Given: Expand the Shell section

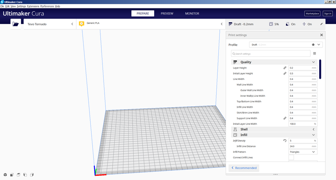Looking at the screenshot, I should [313, 130].
